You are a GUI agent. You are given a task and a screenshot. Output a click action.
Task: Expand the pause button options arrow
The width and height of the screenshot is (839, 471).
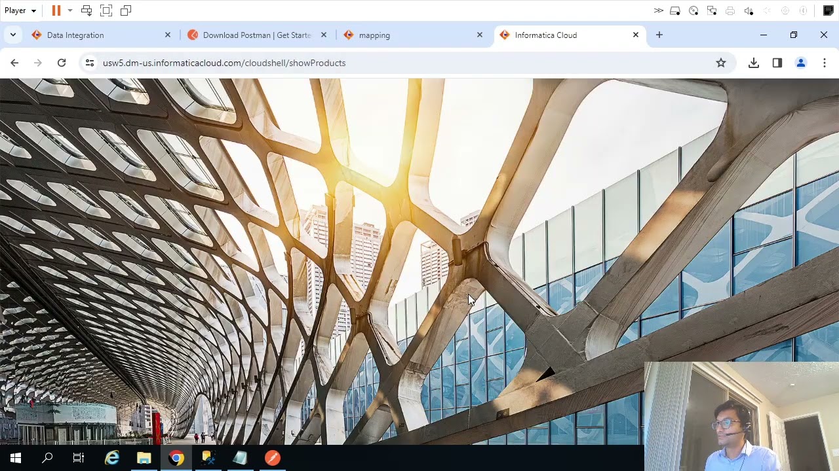coord(70,10)
